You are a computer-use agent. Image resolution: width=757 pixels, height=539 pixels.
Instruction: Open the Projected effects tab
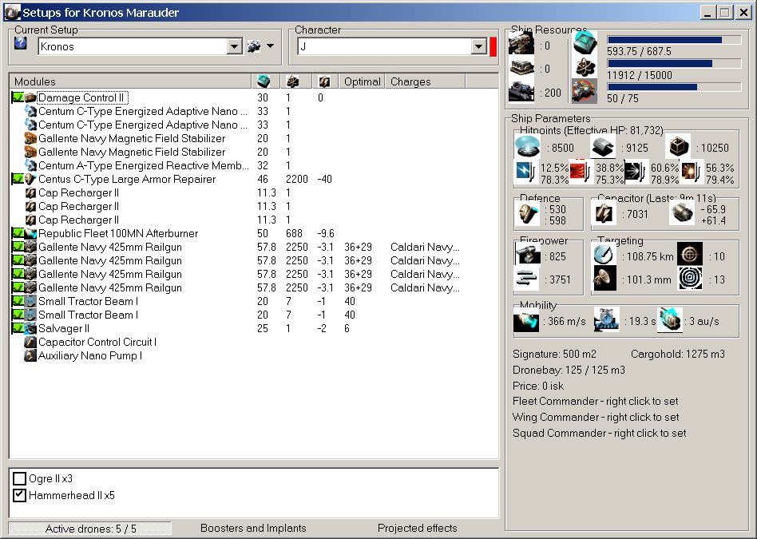[417, 529]
